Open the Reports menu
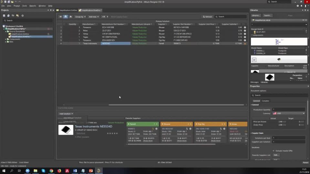Viewport: 310px width, 174px height. [33, 6]
